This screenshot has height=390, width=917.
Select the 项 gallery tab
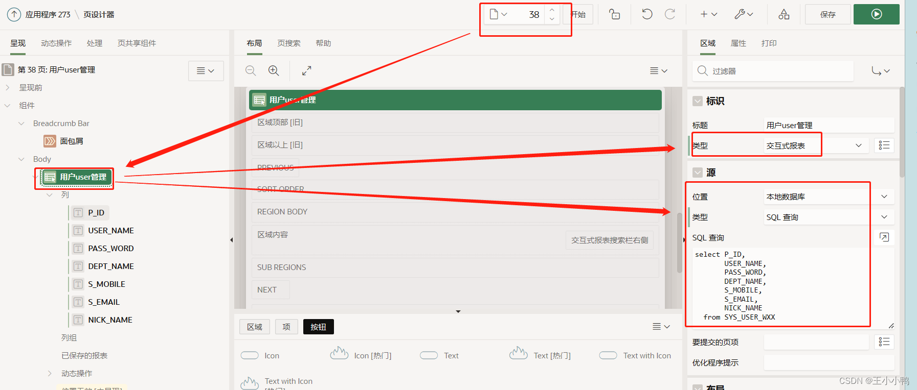click(x=286, y=327)
